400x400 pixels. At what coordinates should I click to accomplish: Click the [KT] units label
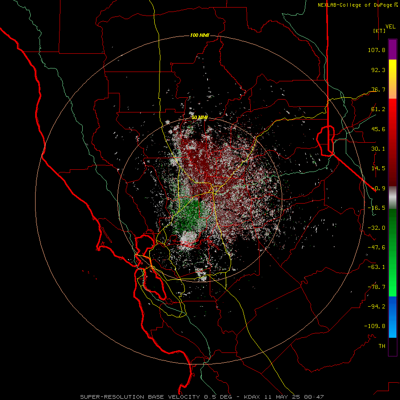pos(380,31)
